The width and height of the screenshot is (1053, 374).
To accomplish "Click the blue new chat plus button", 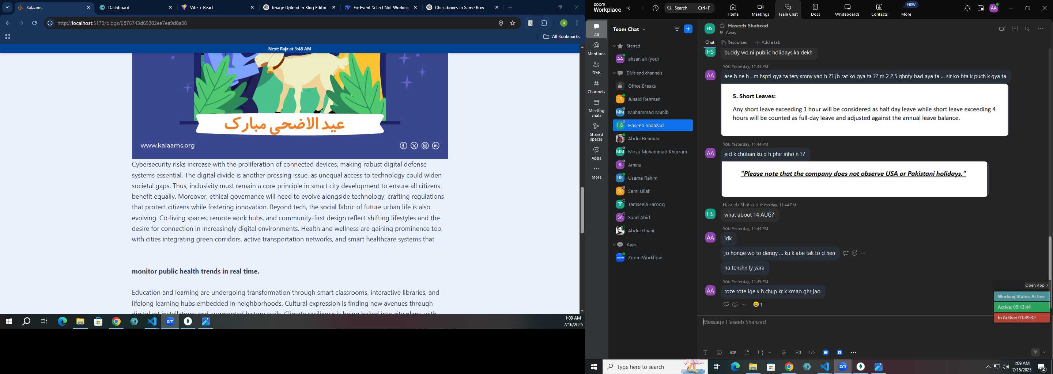I will pyautogui.click(x=688, y=29).
